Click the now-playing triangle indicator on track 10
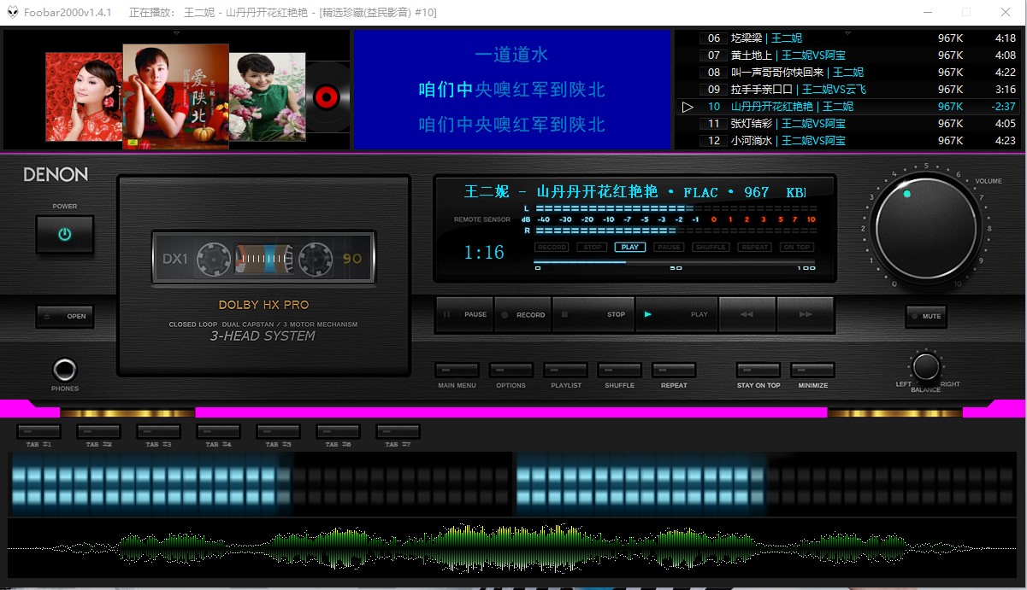The image size is (1027, 590). 688,107
